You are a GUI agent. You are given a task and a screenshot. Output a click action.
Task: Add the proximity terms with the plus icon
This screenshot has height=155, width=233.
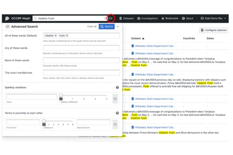pos(115,124)
